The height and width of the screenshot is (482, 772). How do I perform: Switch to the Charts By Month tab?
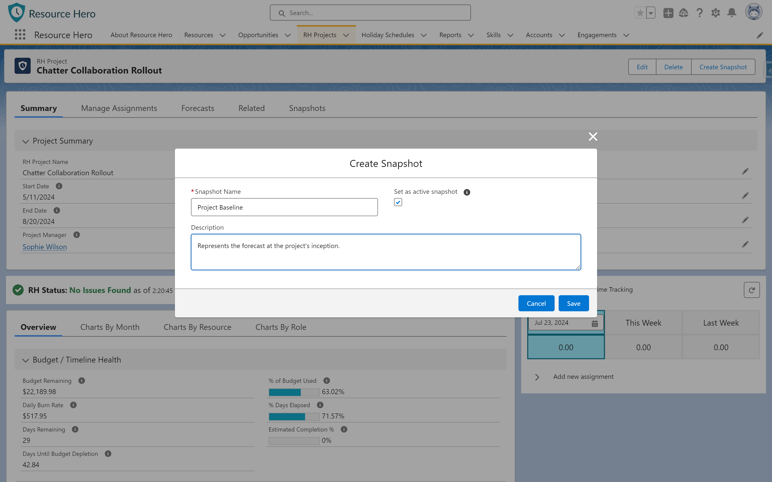coord(110,327)
